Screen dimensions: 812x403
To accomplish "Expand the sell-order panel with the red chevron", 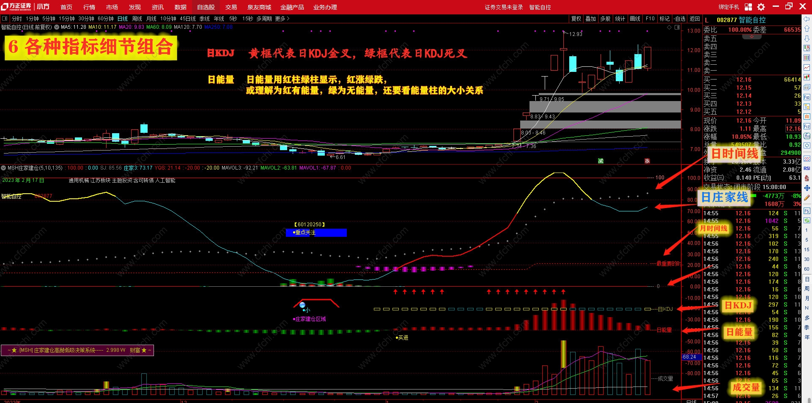I will [752, 37].
